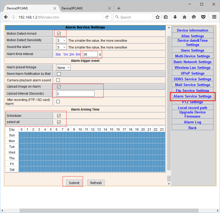Enable Send Alarm Notification by Mail
This screenshot has height=213, width=220.
coord(59,74)
